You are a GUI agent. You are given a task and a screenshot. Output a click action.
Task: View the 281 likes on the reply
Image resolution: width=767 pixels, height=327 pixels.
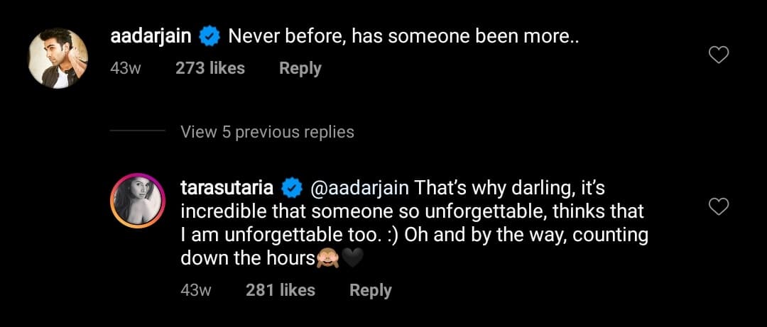click(x=280, y=290)
